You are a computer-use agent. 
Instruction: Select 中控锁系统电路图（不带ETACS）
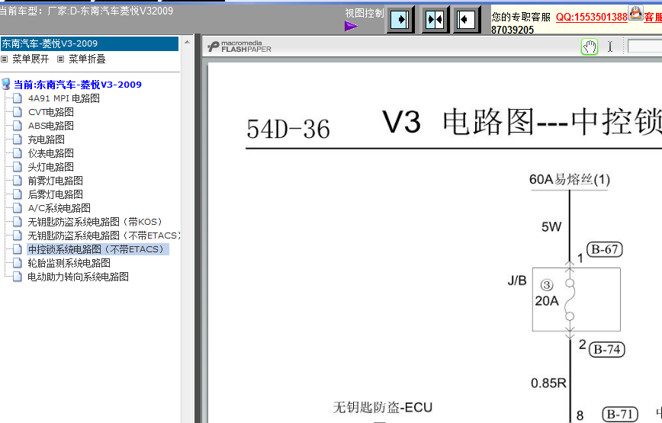98,249
